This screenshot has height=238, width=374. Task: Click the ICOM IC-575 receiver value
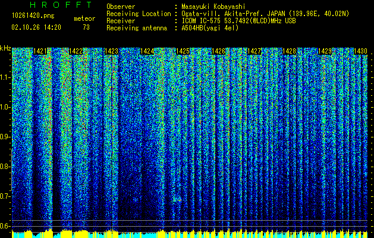tap(238, 21)
